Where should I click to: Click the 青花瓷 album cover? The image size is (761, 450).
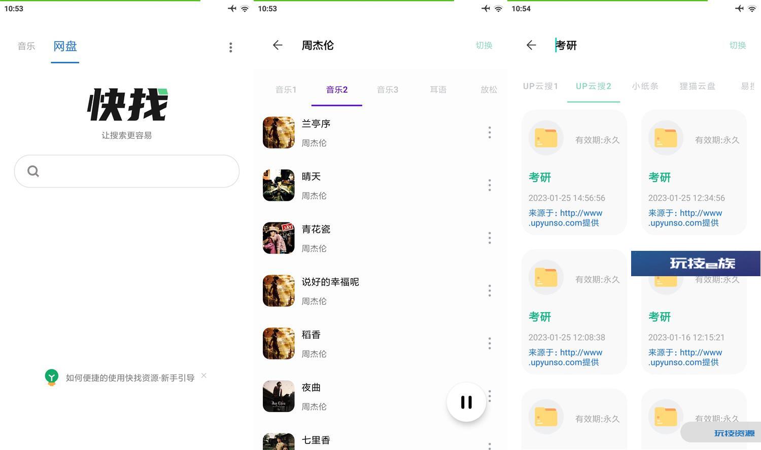click(x=279, y=238)
